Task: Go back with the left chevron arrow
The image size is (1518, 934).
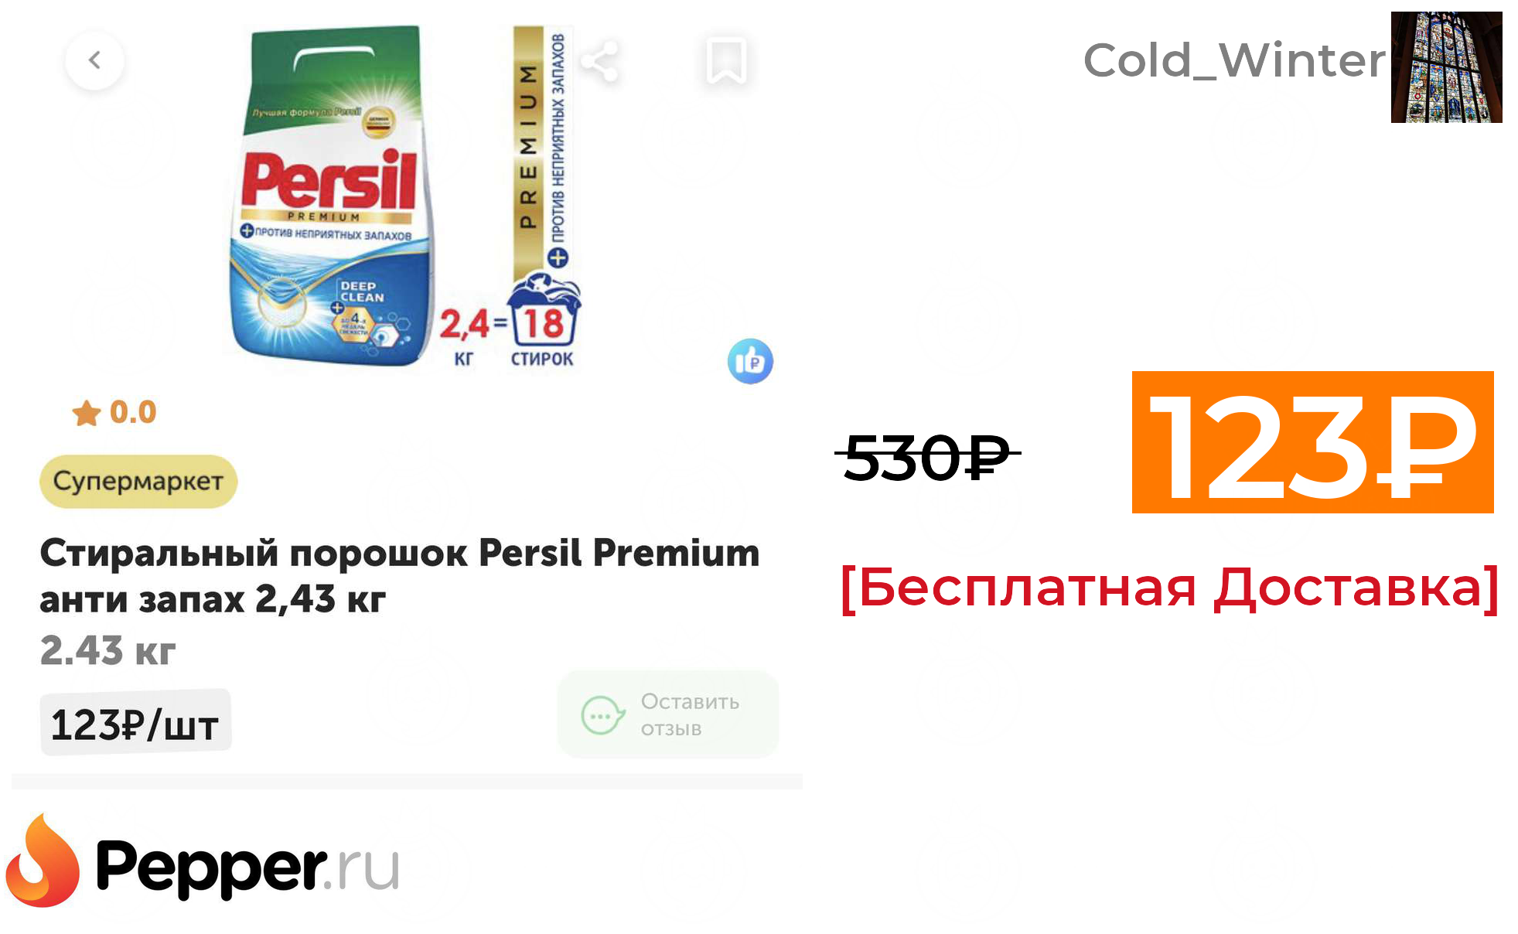Action: [94, 60]
